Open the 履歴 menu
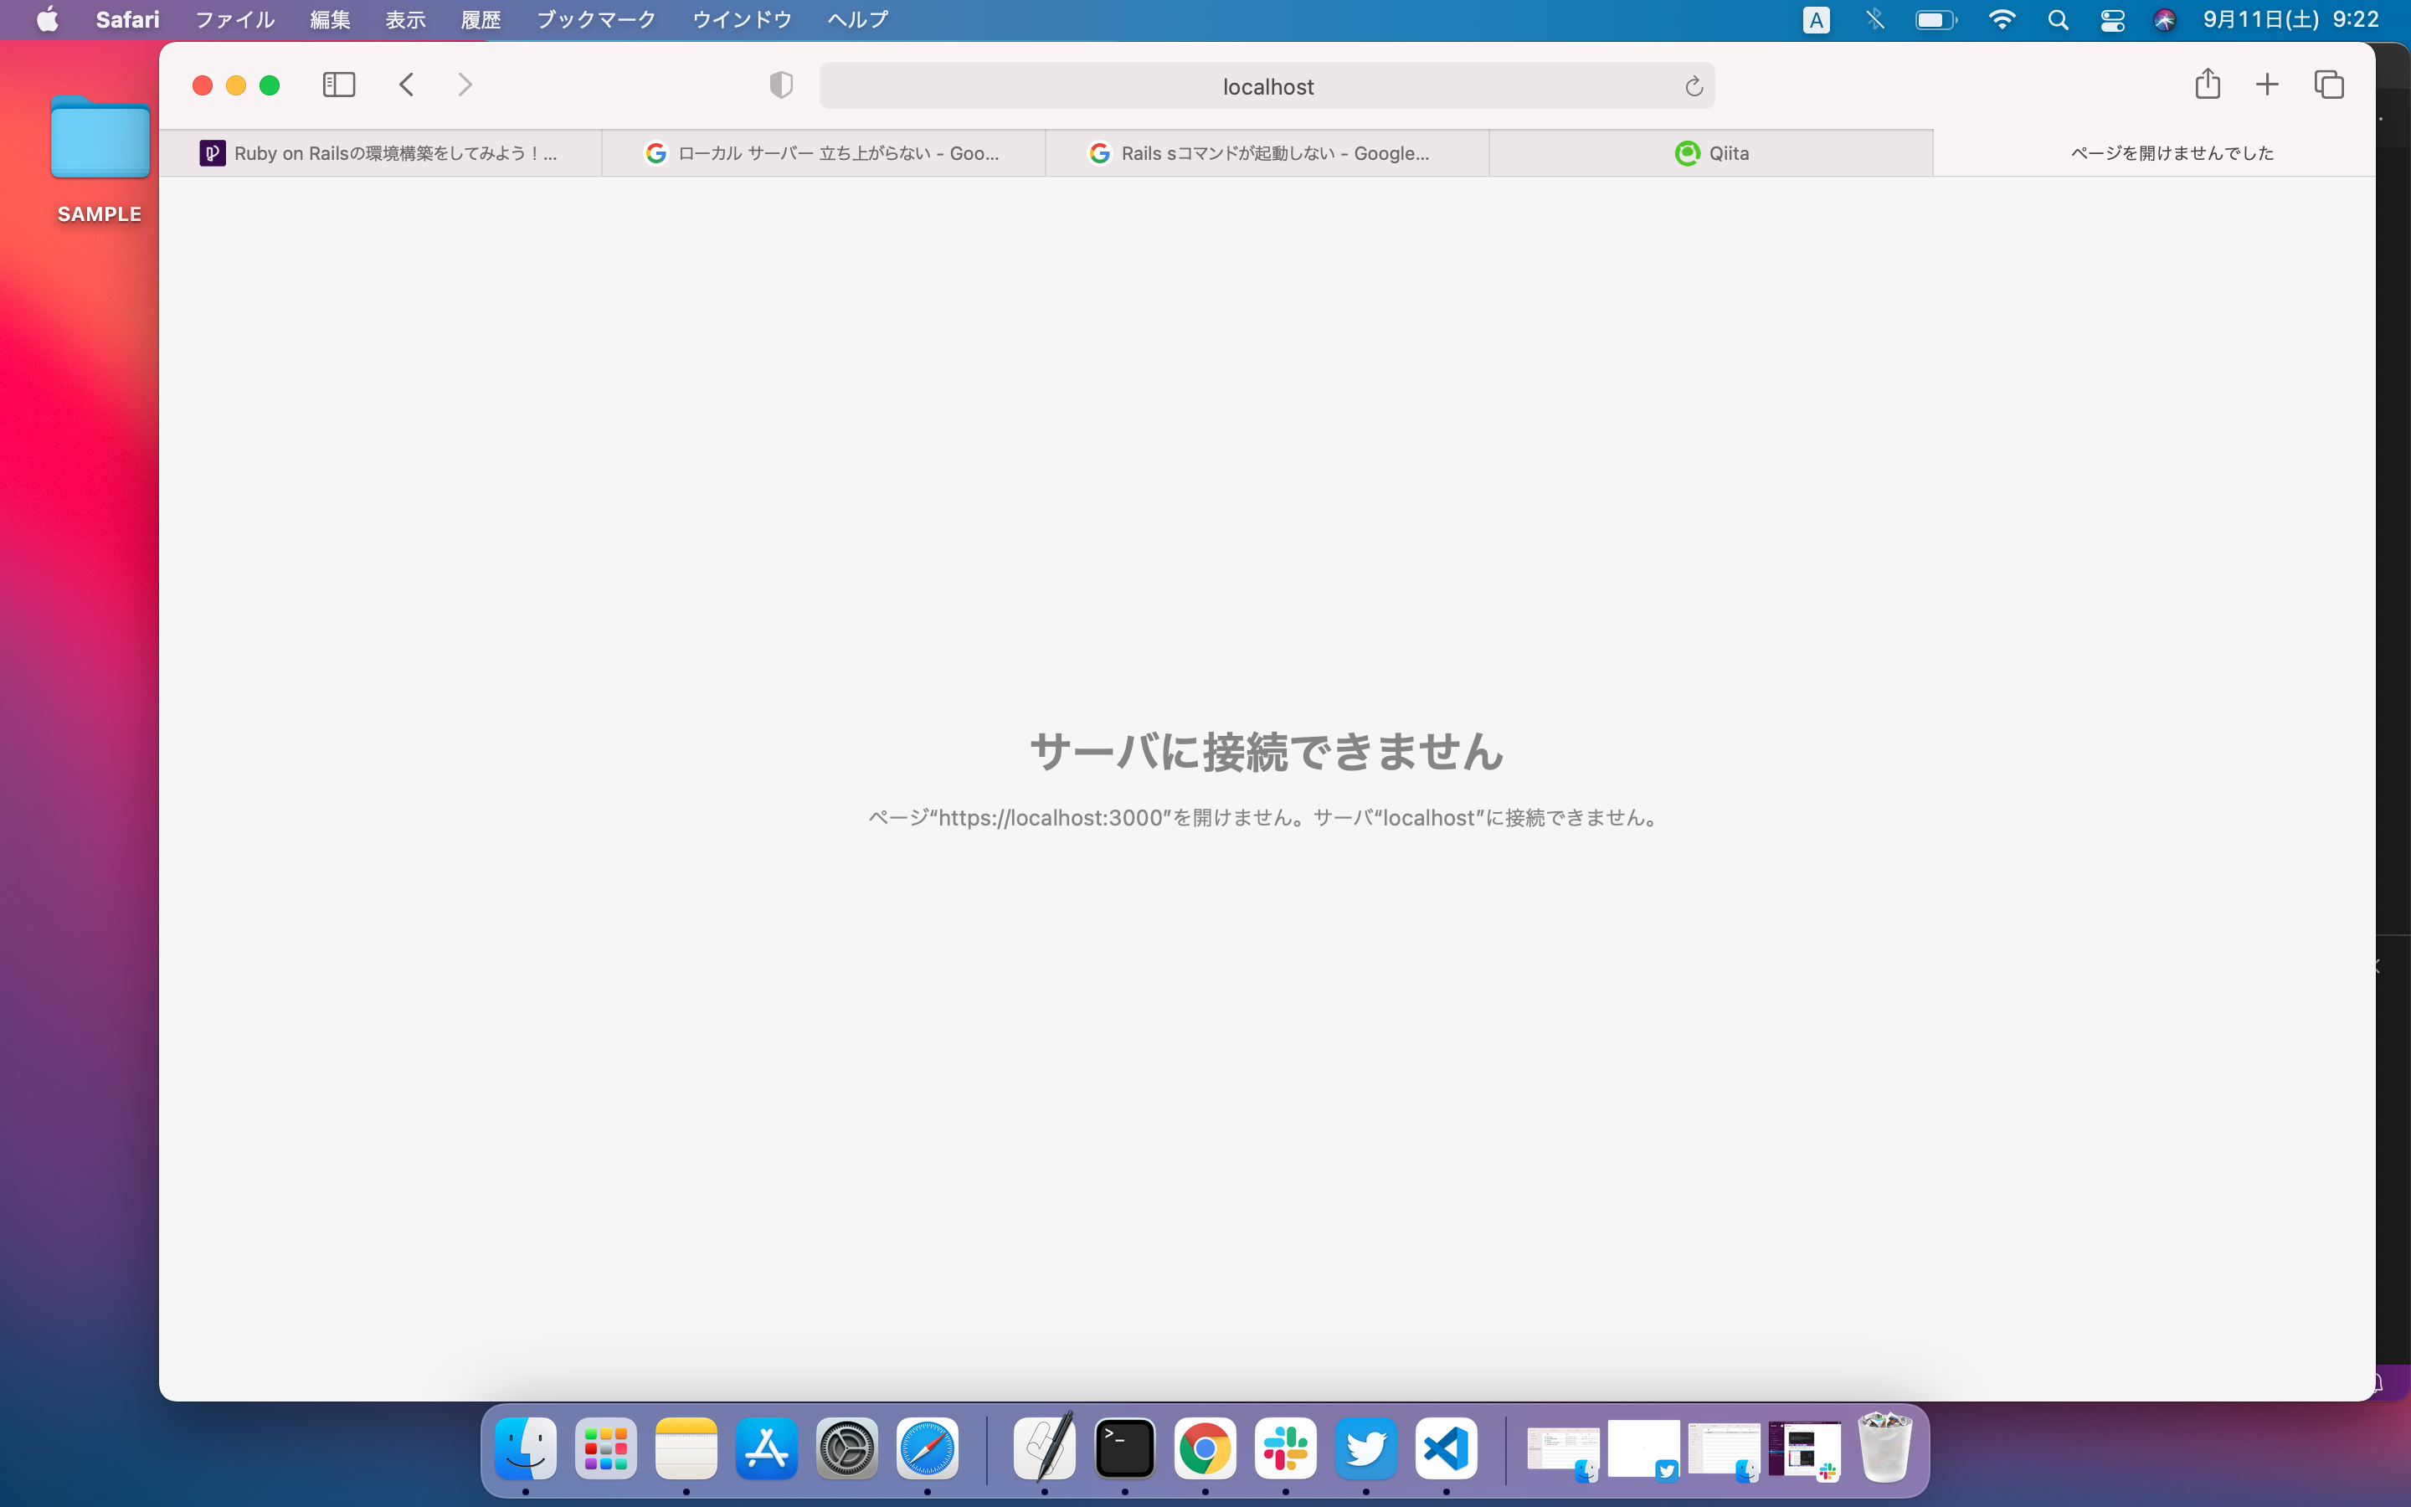Screen dimensions: 2411x1507 point(481,19)
